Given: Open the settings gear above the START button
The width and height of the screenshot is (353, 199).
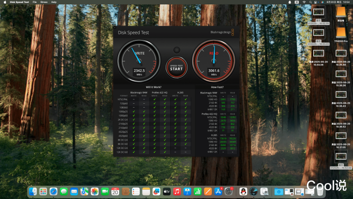Looking at the screenshot, I should [176, 50].
